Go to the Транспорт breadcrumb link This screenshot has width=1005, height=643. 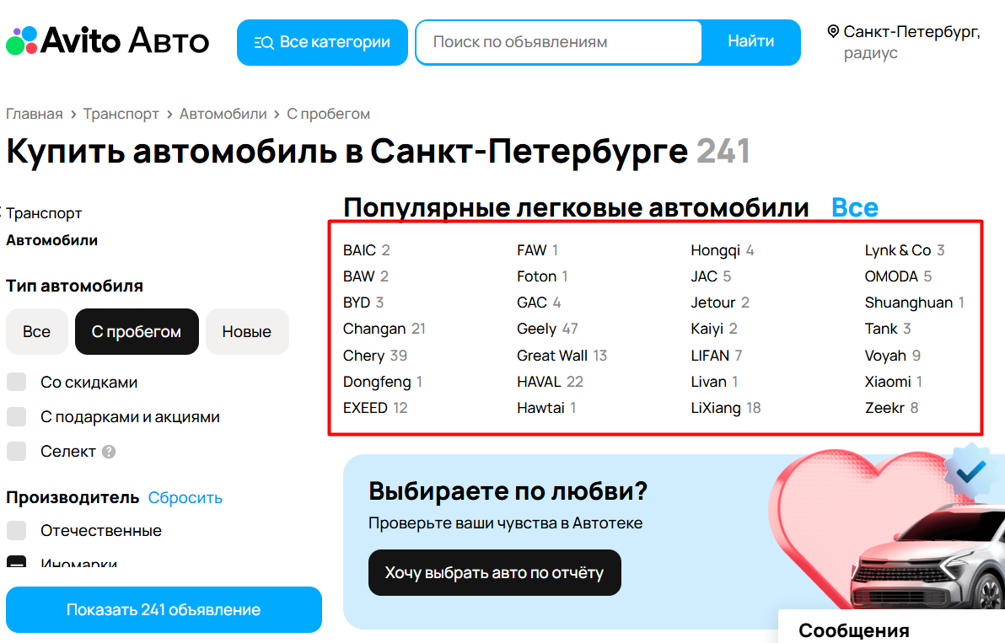pos(121,114)
